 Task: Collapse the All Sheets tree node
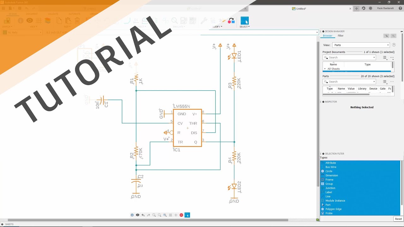coord(325,69)
